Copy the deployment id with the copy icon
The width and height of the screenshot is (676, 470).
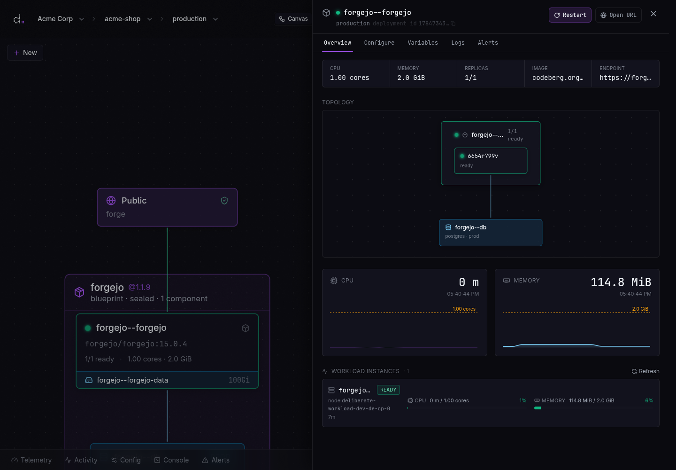453,23
